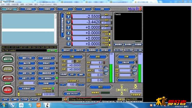192x108 pixels.
Task: Click the G-code window scroll down arrow
Action: pyautogui.click(x=55, y=42)
